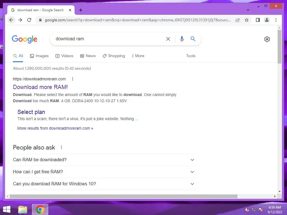Click the https://downloadmoreram.com URL text
Viewport: 287px width, 215px height.
tap(39, 79)
